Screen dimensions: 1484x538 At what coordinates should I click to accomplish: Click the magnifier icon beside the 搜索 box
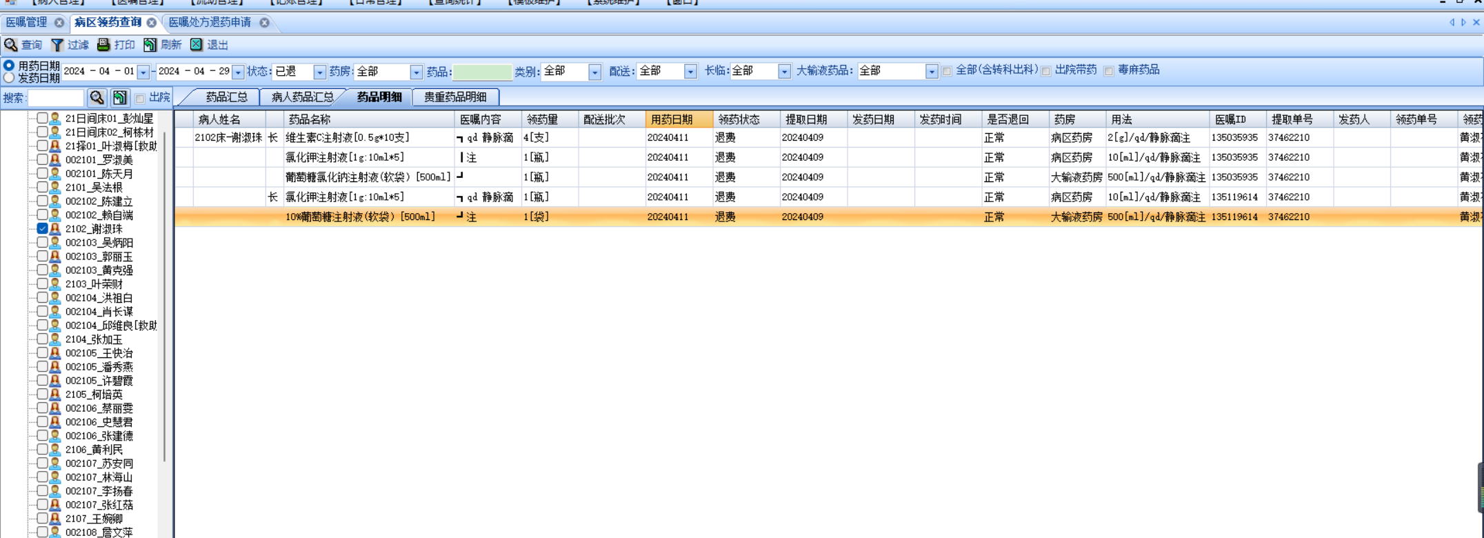click(97, 98)
